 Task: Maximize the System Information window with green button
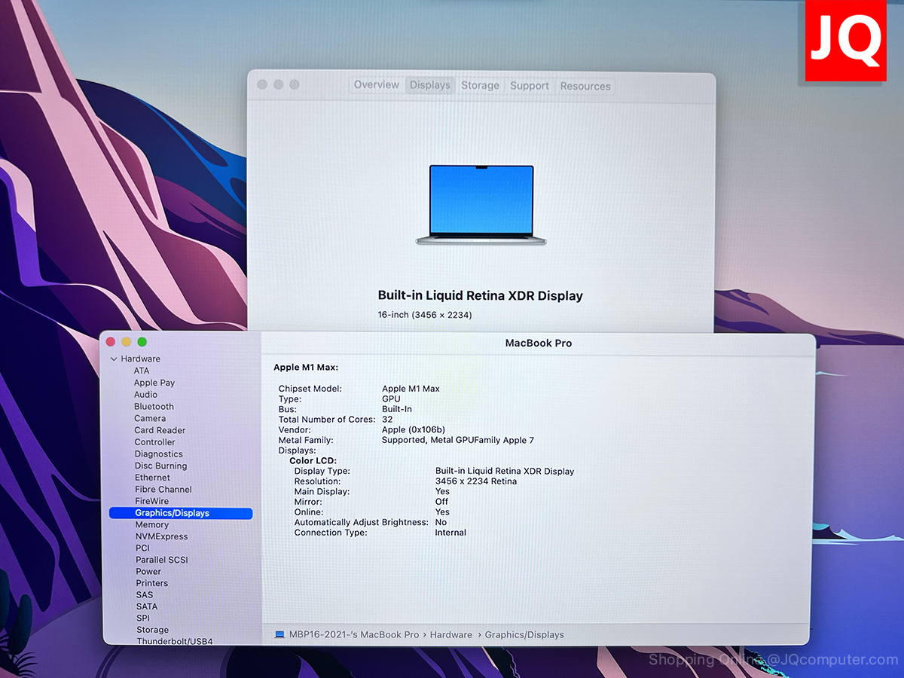tap(142, 342)
